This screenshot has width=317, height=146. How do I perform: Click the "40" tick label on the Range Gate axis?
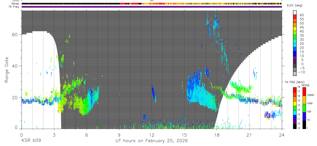tap(15, 66)
